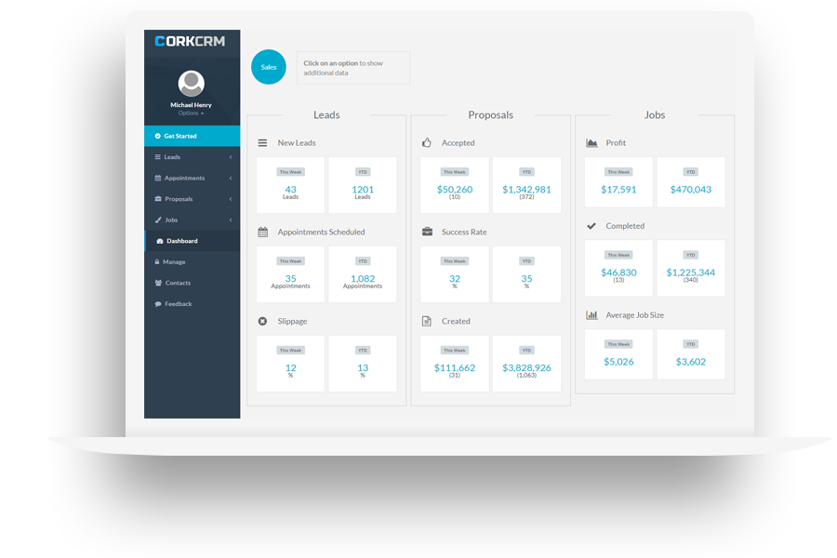Click the New Leads list icon
Image resolution: width=837 pixels, height=558 pixels.
click(262, 143)
